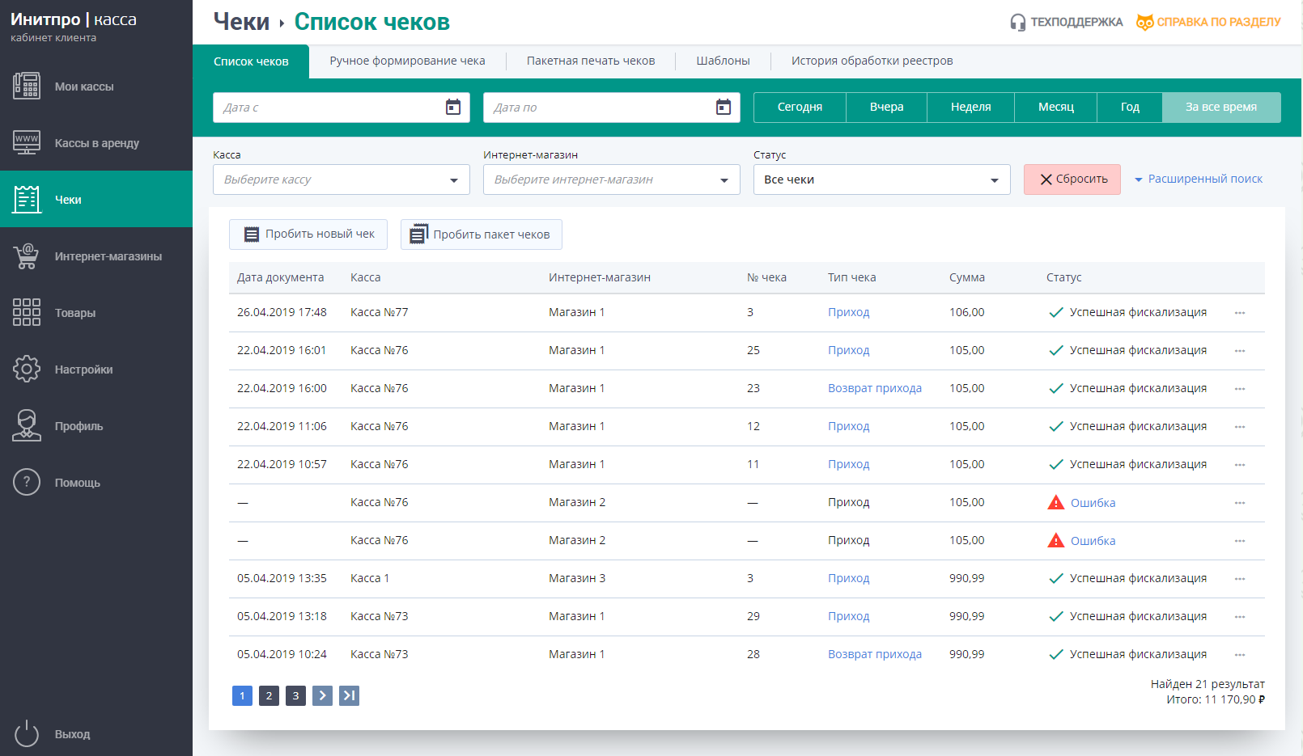The height and width of the screenshot is (756, 1303).
Task: Go to last page of results
Action: 349,695
